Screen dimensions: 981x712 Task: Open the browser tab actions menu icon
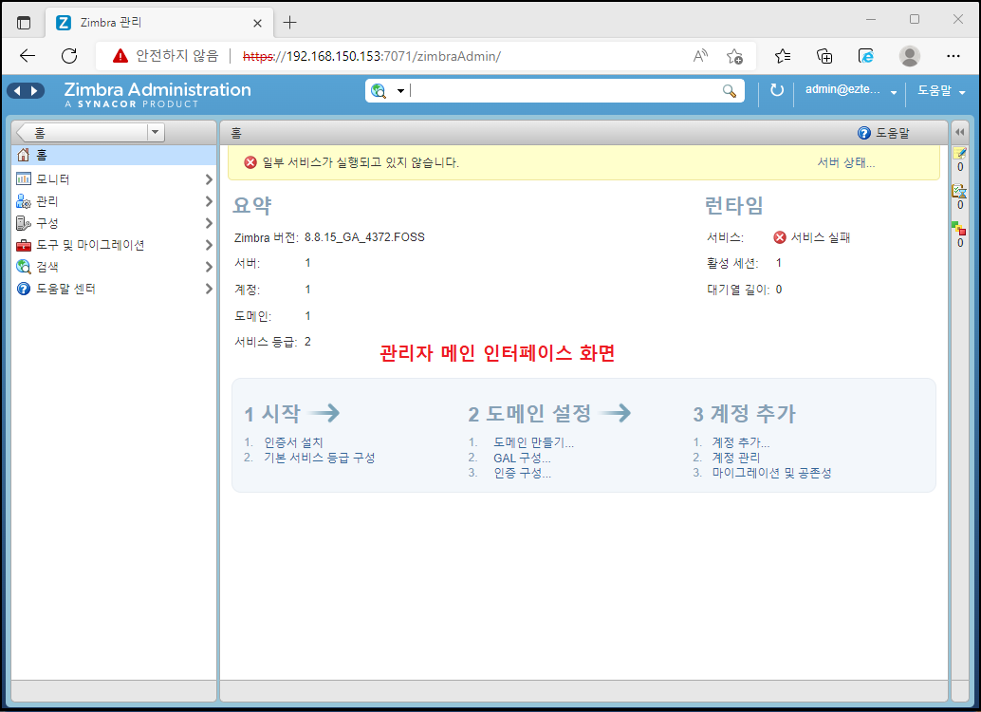point(24,23)
